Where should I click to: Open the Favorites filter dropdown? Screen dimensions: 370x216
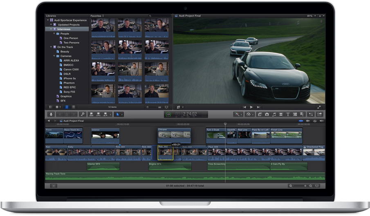pyautogui.click(x=97, y=16)
